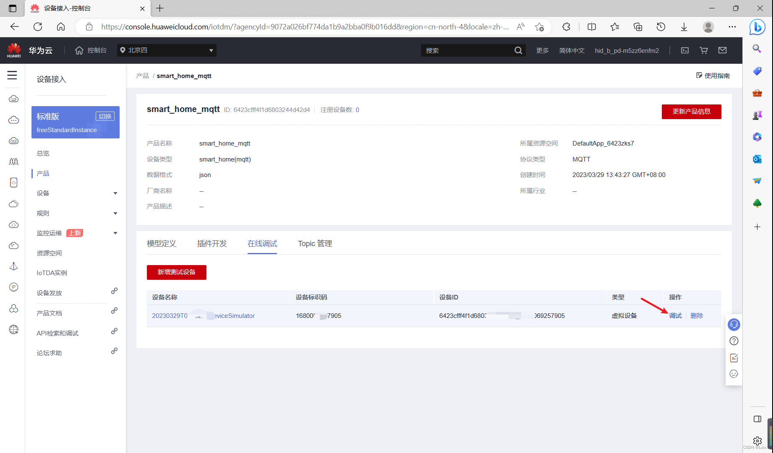Open a new browser tab
This screenshot has width=773, height=453.
click(160, 8)
